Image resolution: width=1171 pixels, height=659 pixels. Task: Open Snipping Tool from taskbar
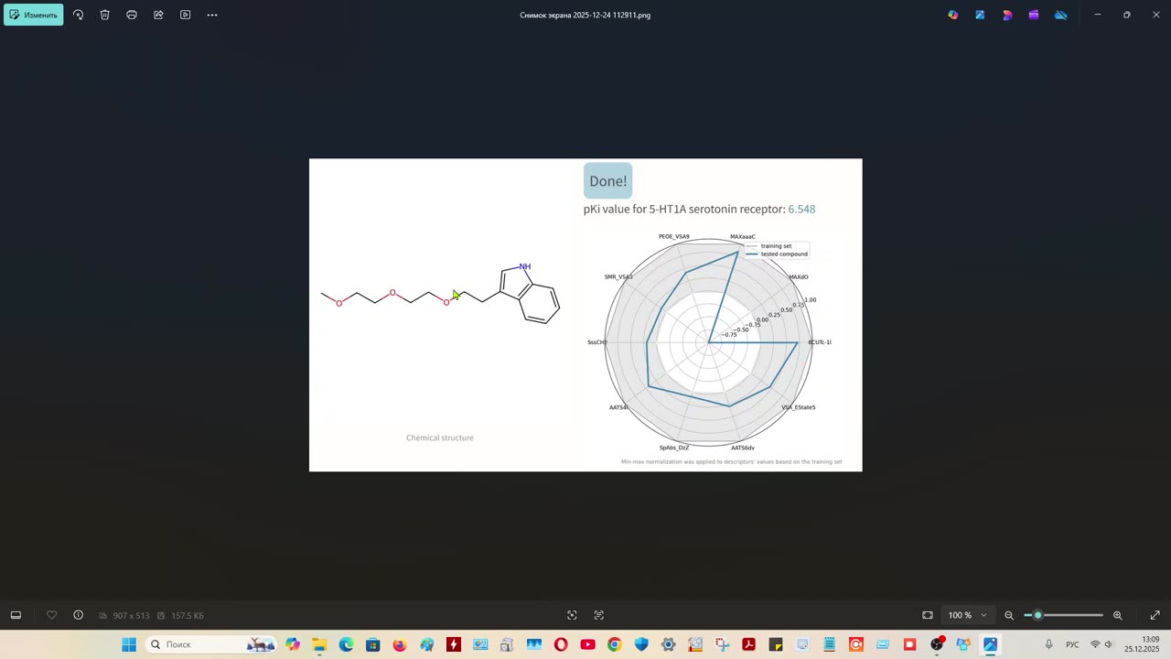coord(722,644)
